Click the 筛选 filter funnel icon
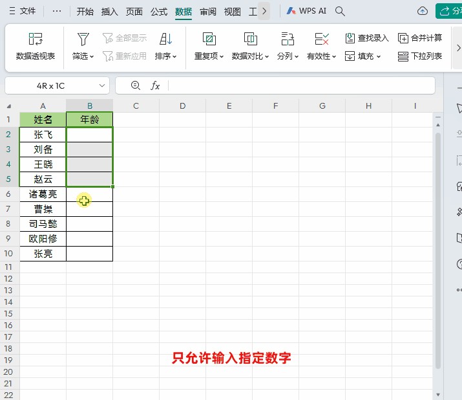This screenshot has width=462, height=400. pos(83,39)
